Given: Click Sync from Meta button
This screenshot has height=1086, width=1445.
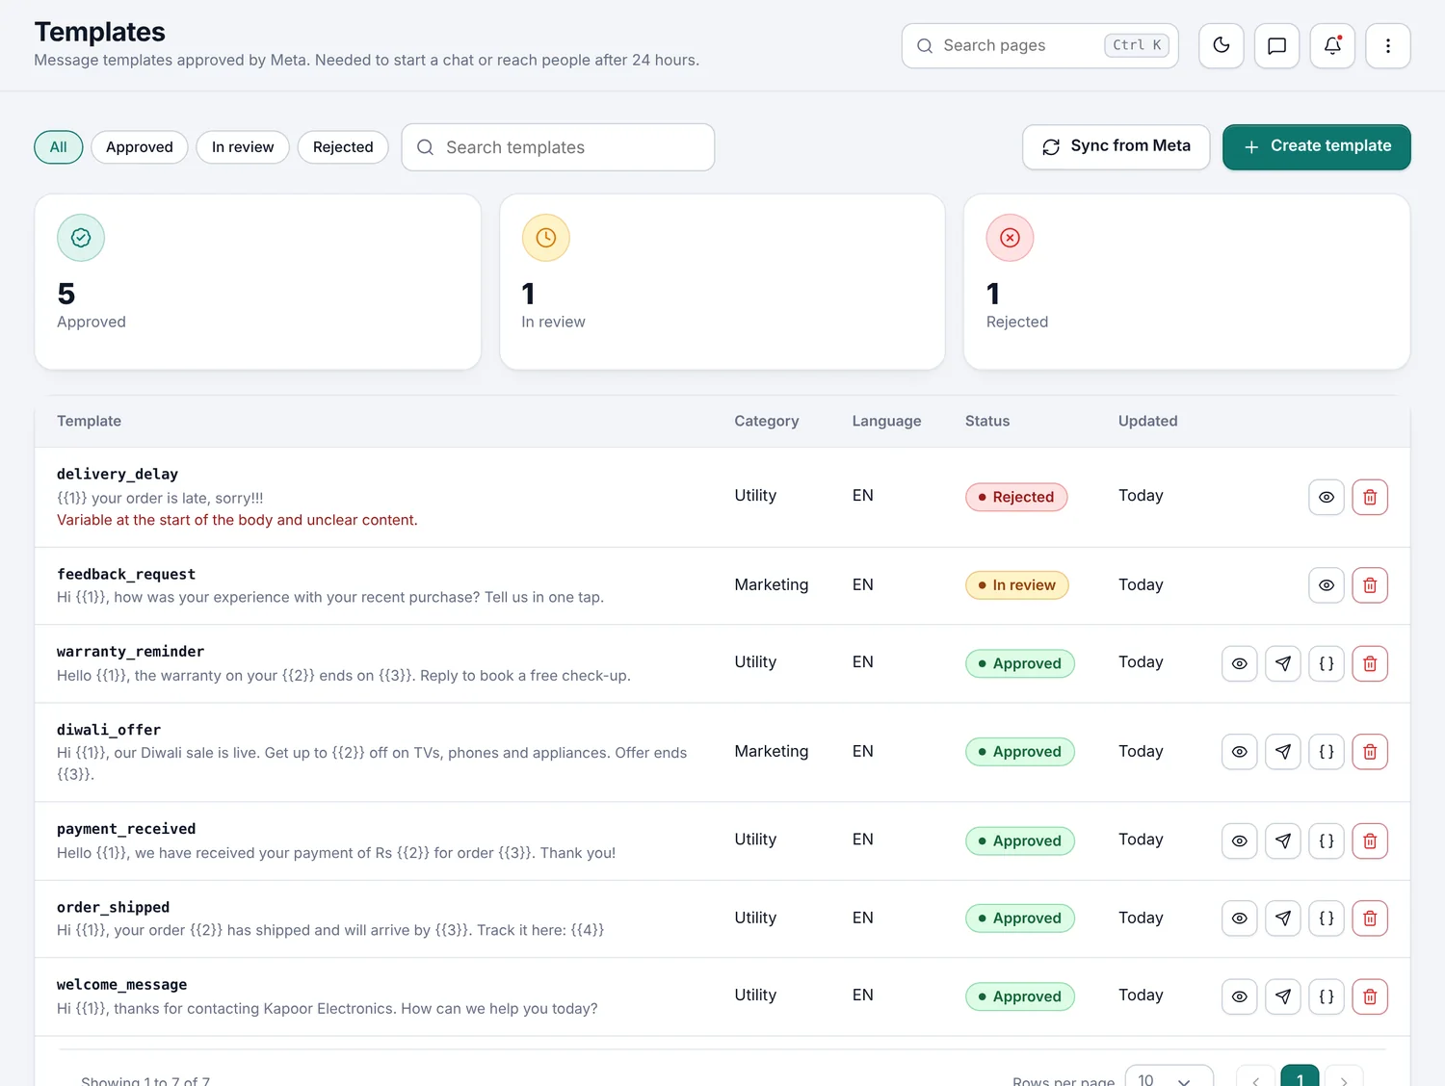Looking at the screenshot, I should [x=1117, y=146].
